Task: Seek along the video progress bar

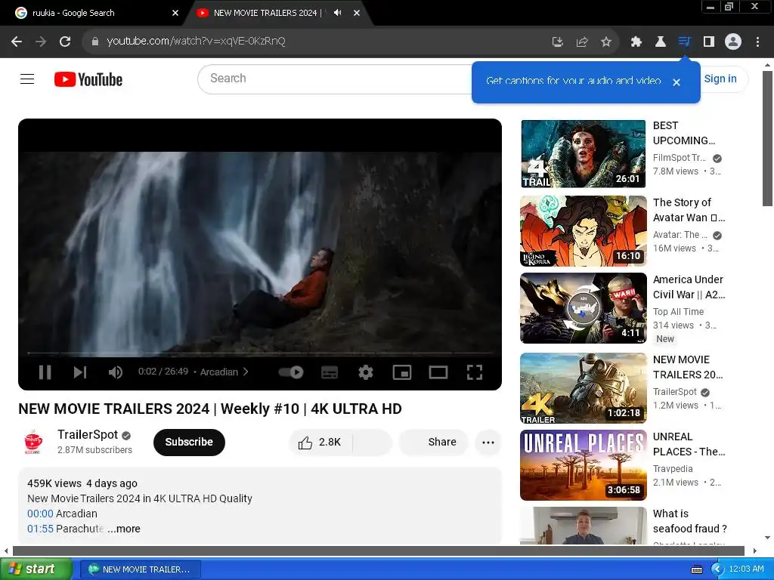Action: click(x=260, y=353)
